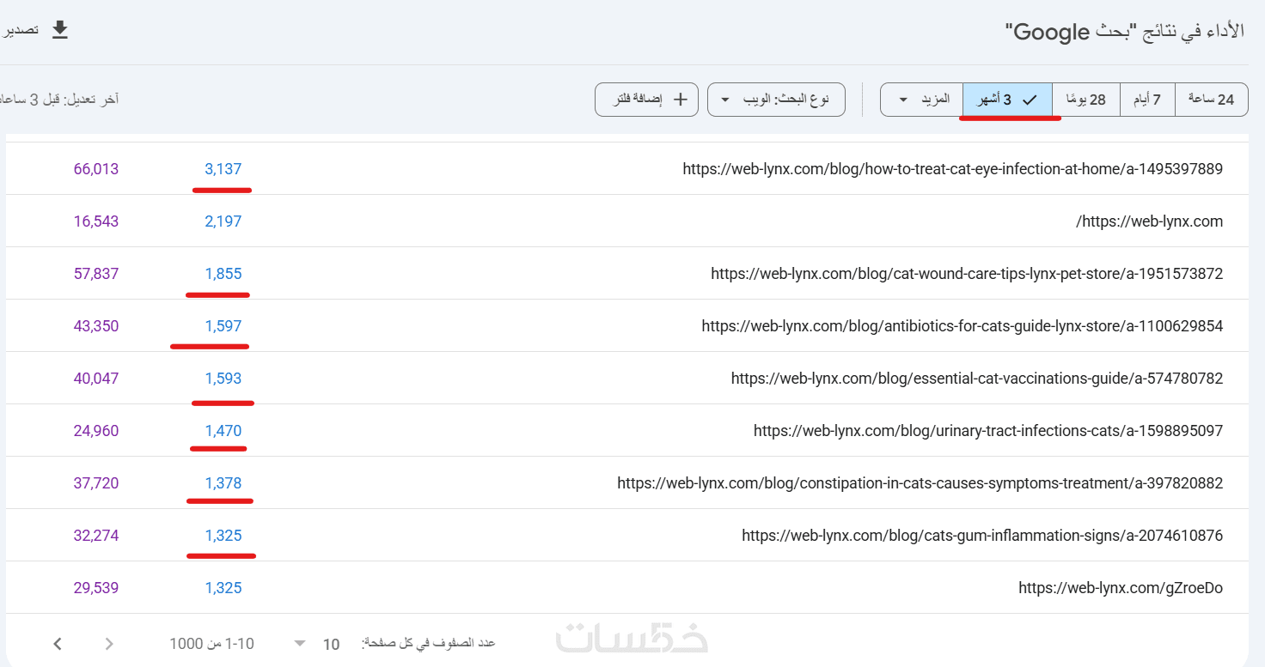Click the 32,274 impressions value

[96, 536]
